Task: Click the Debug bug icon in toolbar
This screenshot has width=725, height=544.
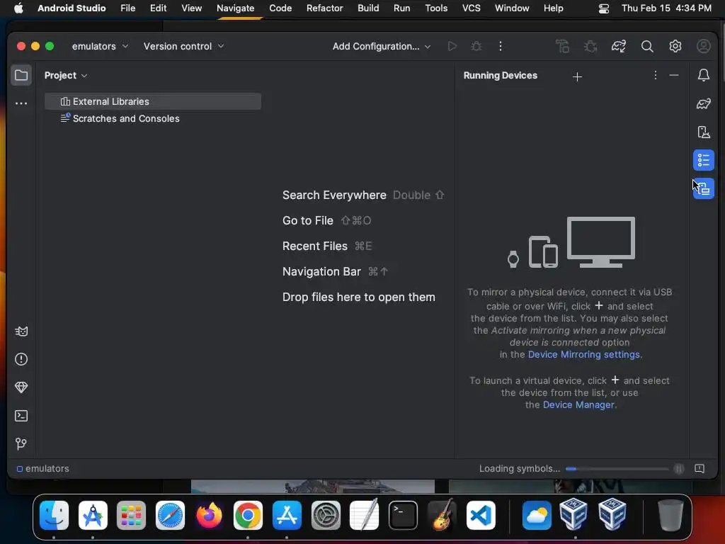Action: point(476,46)
